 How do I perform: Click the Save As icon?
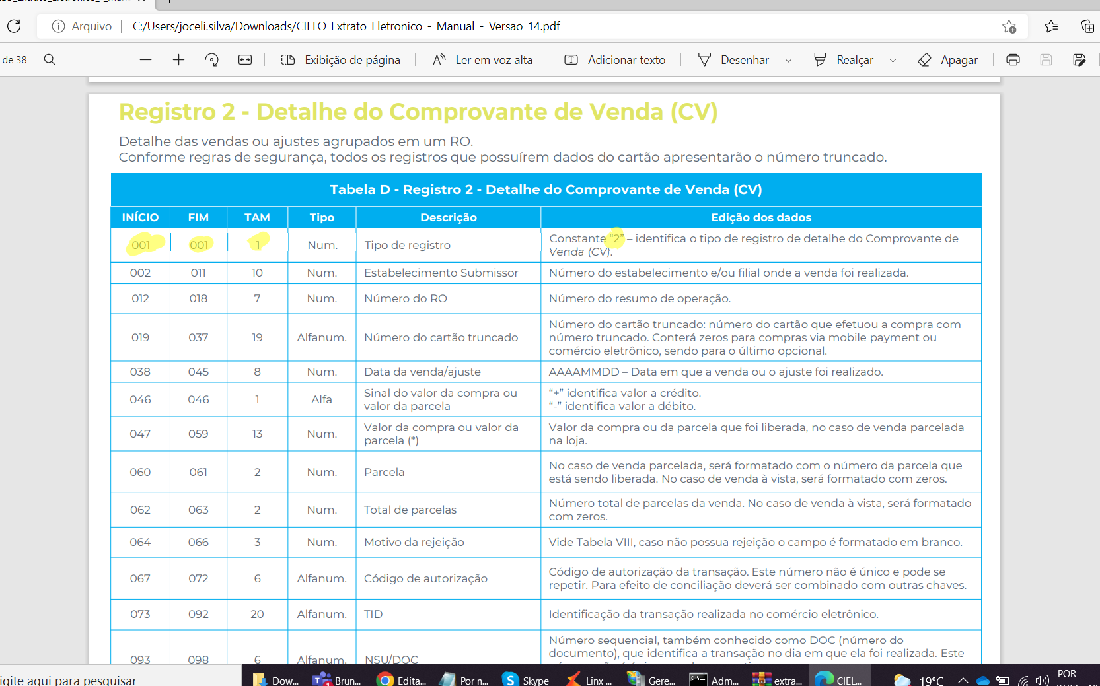pyautogui.click(x=1080, y=60)
